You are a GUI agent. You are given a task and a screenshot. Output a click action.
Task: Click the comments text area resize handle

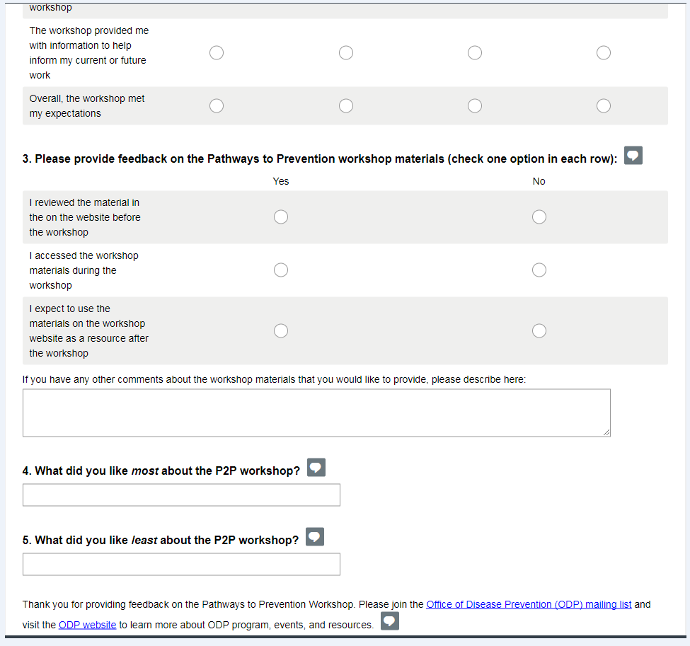606,432
